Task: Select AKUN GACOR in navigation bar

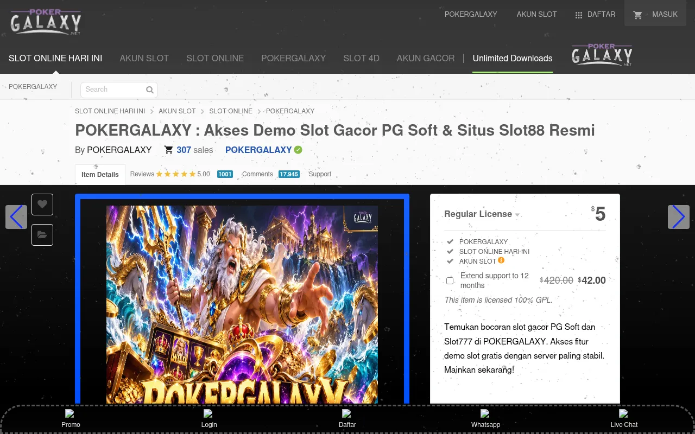Action: (x=426, y=58)
